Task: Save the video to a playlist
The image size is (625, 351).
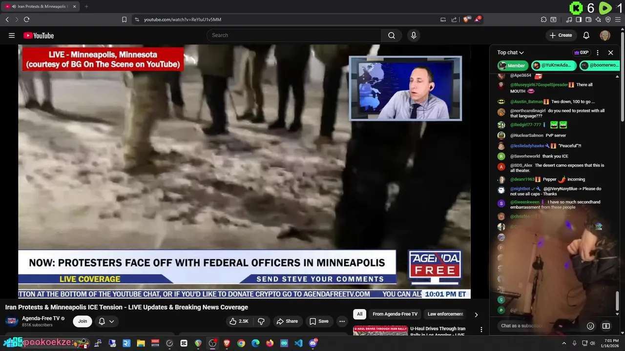Action: pyautogui.click(x=319, y=321)
